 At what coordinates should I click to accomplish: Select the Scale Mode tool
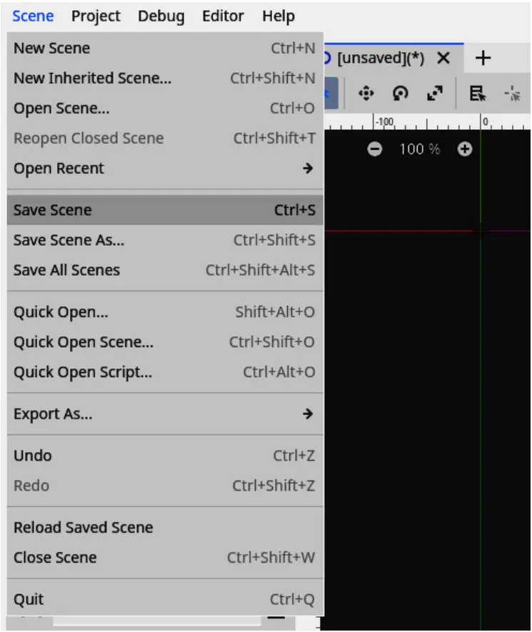435,94
